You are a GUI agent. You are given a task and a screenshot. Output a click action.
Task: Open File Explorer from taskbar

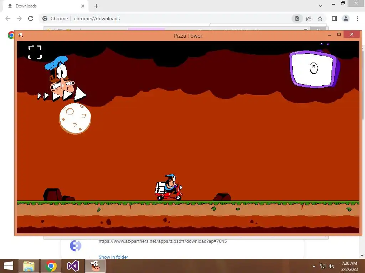[x=29, y=266]
